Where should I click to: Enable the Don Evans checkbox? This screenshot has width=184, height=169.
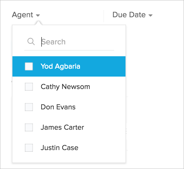coord(29,107)
